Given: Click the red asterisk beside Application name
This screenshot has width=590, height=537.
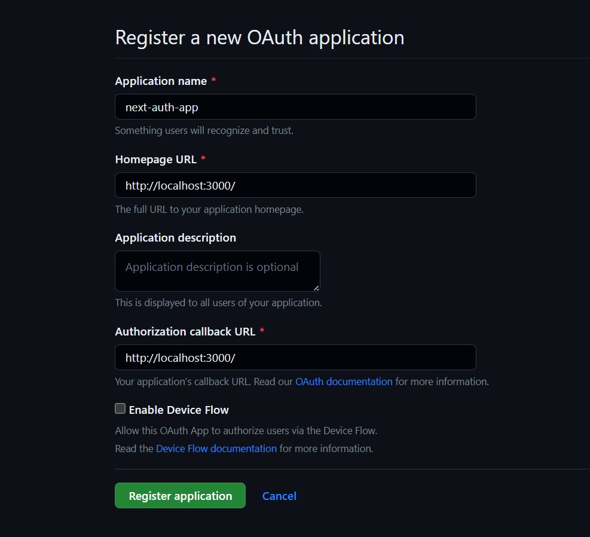Looking at the screenshot, I should pos(213,81).
